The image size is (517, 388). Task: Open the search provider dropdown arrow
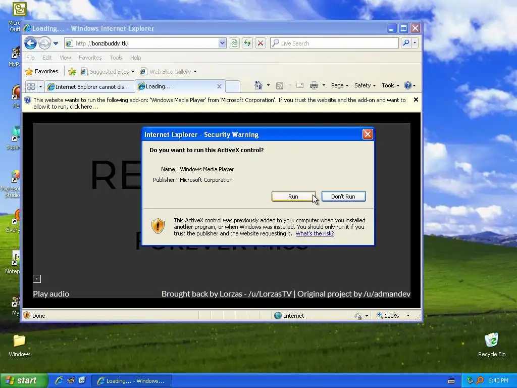[415, 43]
